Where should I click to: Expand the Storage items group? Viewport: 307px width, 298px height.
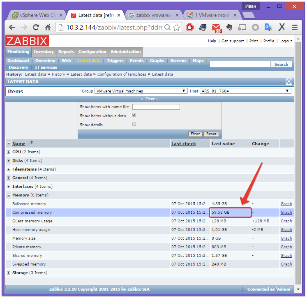click(9, 273)
